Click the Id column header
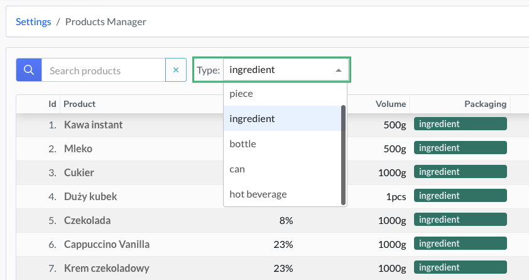The width and height of the screenshot is (529, 280). (x=52, y=104)
